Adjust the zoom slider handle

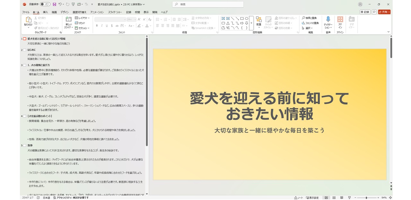coord(366,198)
